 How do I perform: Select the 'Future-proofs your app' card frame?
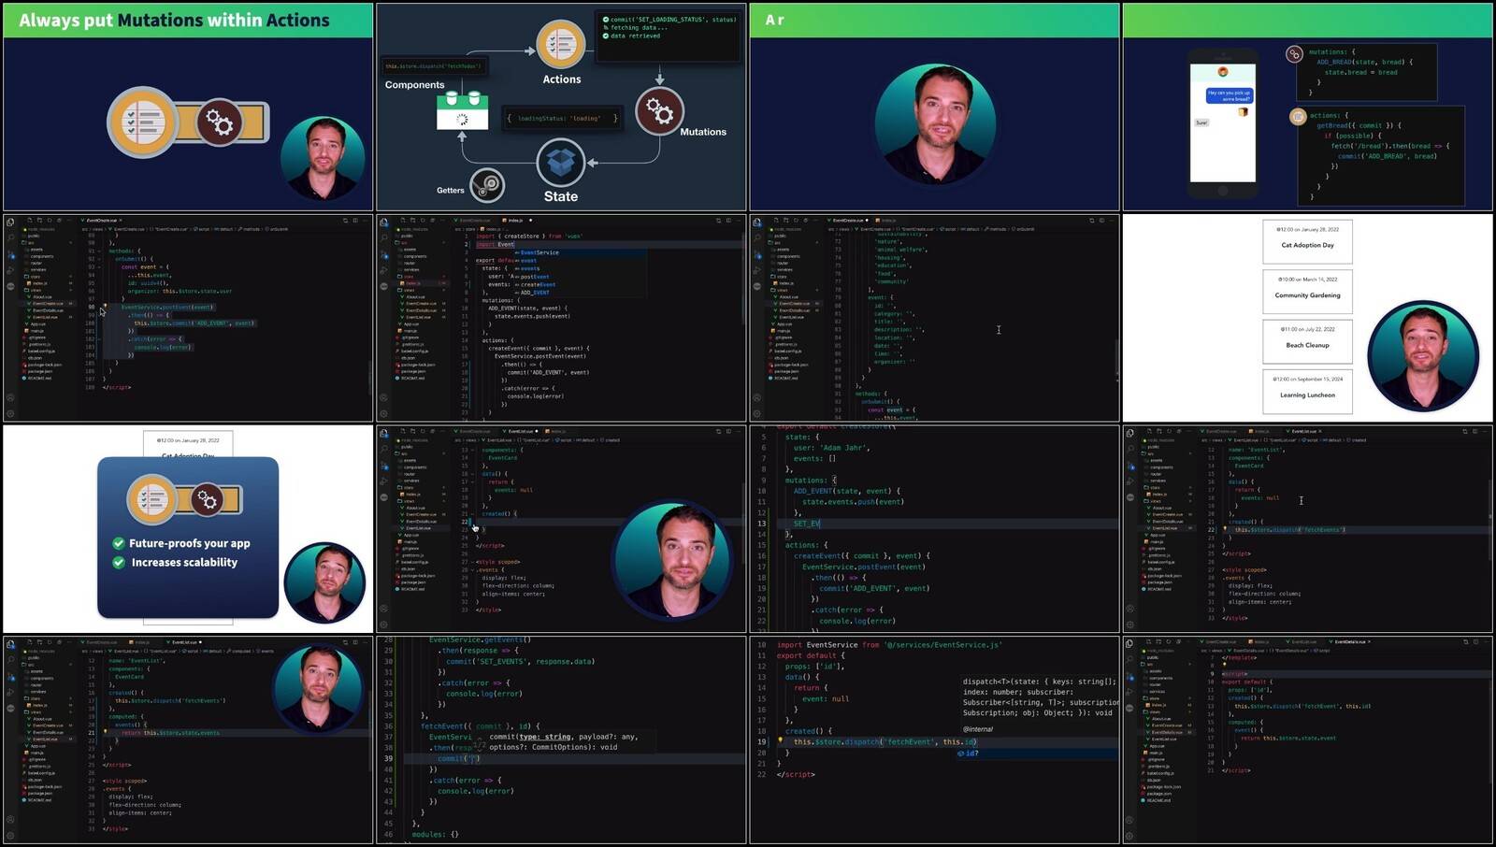click(x=188, y=529)
